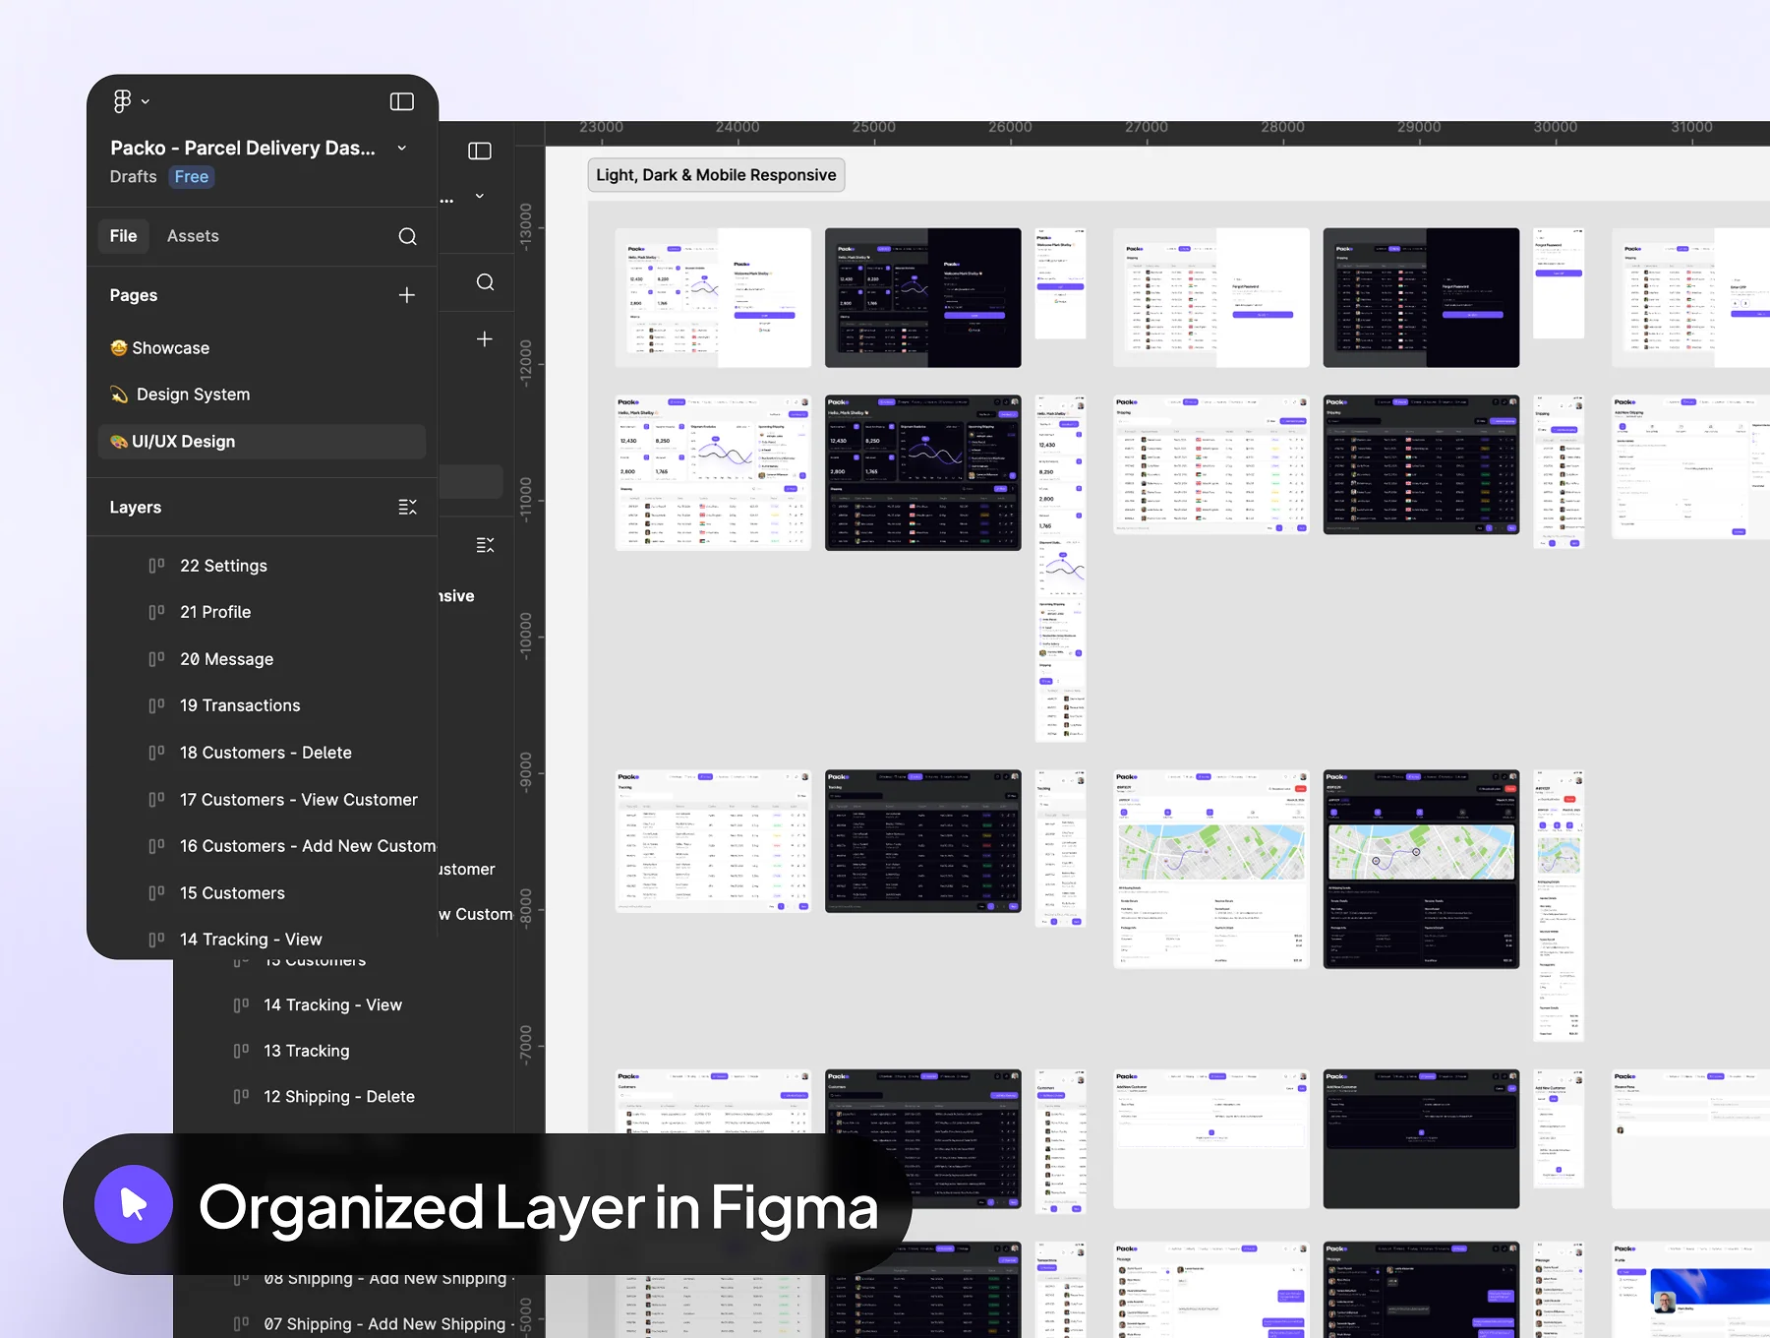Click the Layers section header in front panel
Viewport: 1770px width, 1338px height.
(x=136, y=508)
